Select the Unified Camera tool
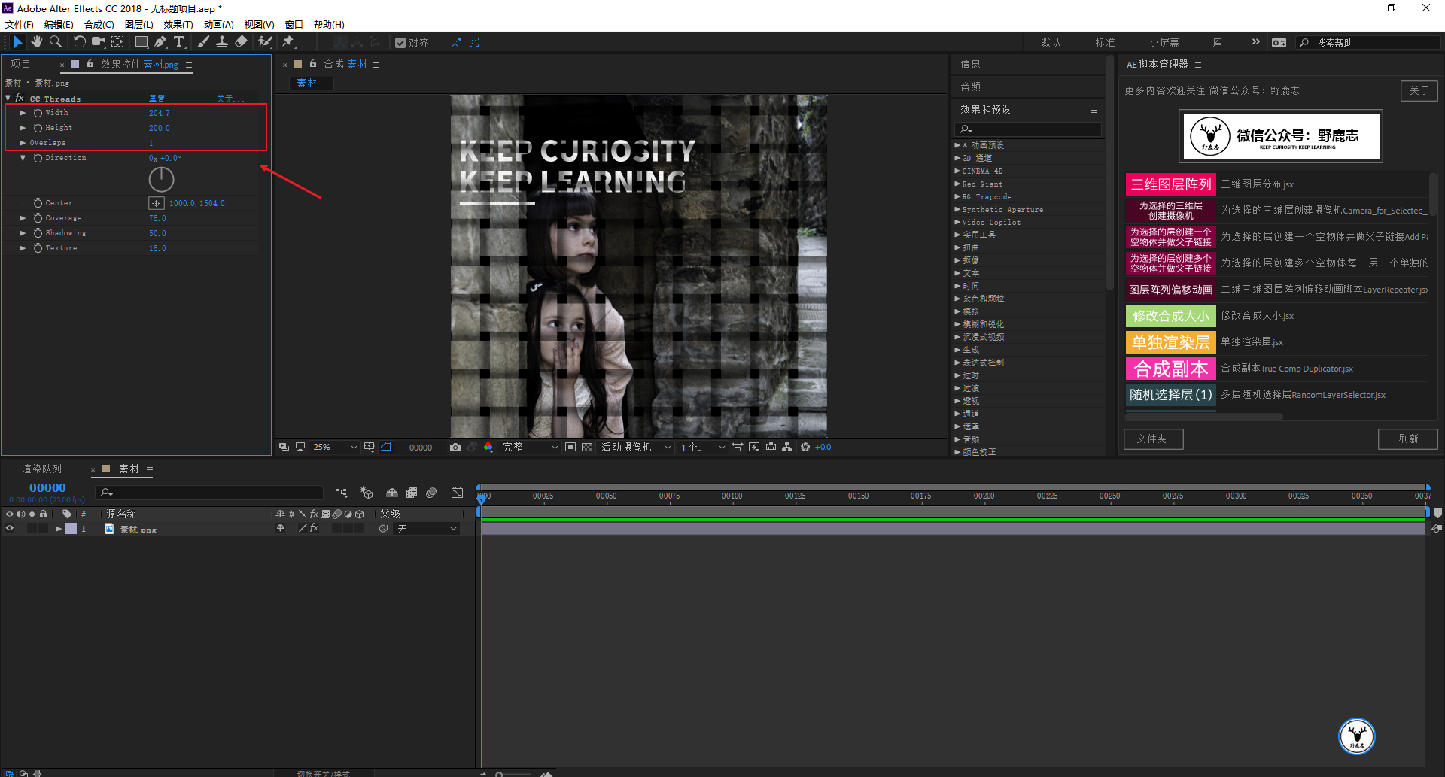 click(99, 42)
